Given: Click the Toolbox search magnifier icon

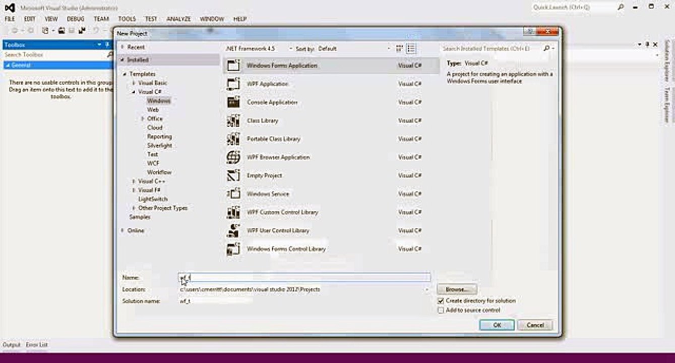Looking at the screenshot, I should (x=110, y=54).
